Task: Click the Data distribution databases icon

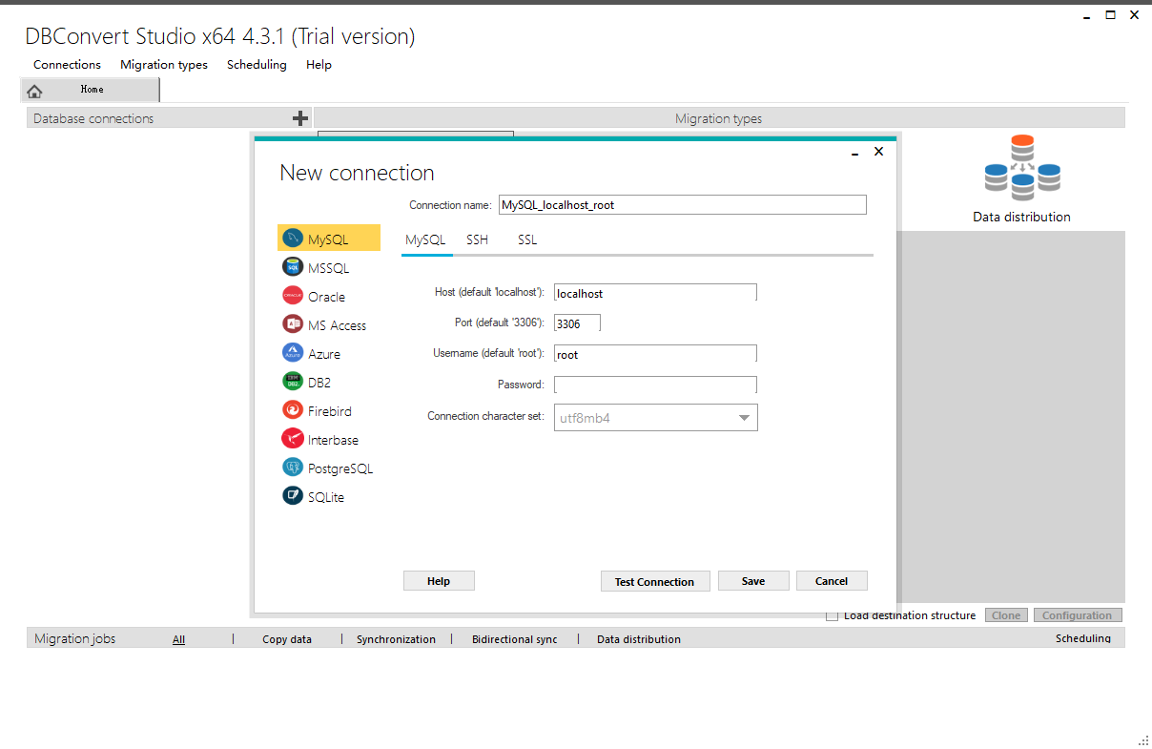Action: coord(1022,167)
